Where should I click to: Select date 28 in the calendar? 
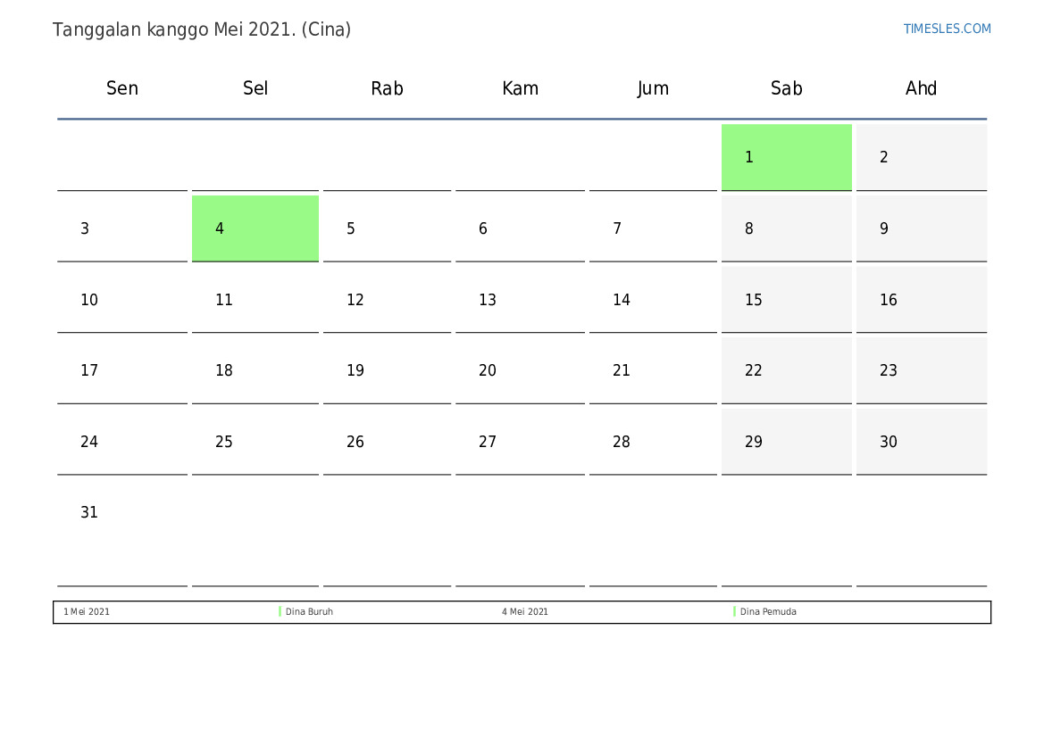pyautogui.click(x=622, y=442)
